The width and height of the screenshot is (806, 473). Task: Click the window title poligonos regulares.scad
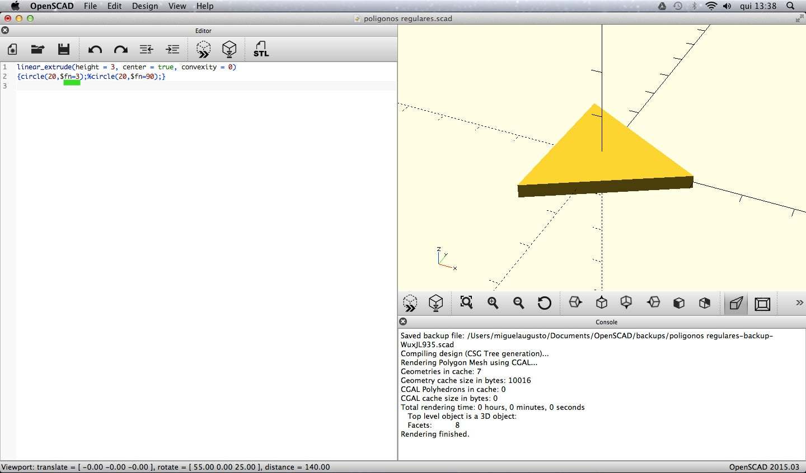click(407, 18)
